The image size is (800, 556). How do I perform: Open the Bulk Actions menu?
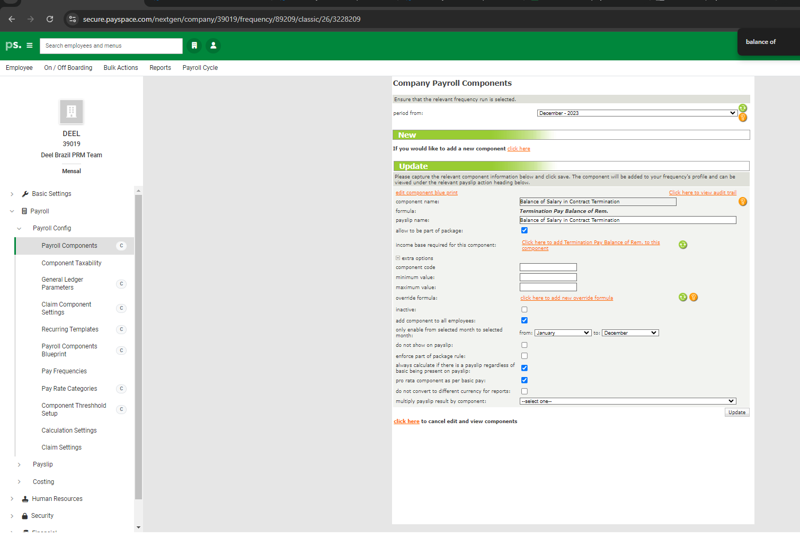(x=121, y=68)
